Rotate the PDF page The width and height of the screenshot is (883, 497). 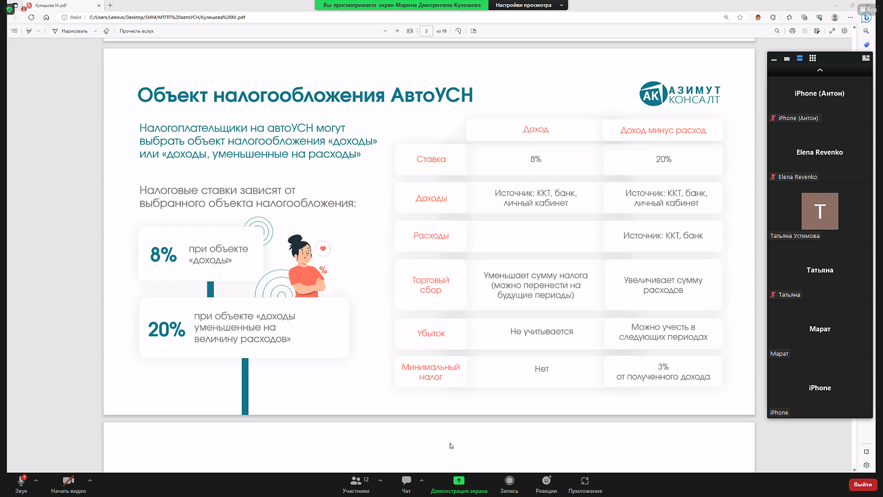click(x=458, y=30)
